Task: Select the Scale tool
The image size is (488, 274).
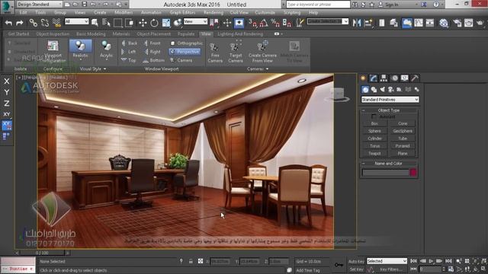Action: 166,23
